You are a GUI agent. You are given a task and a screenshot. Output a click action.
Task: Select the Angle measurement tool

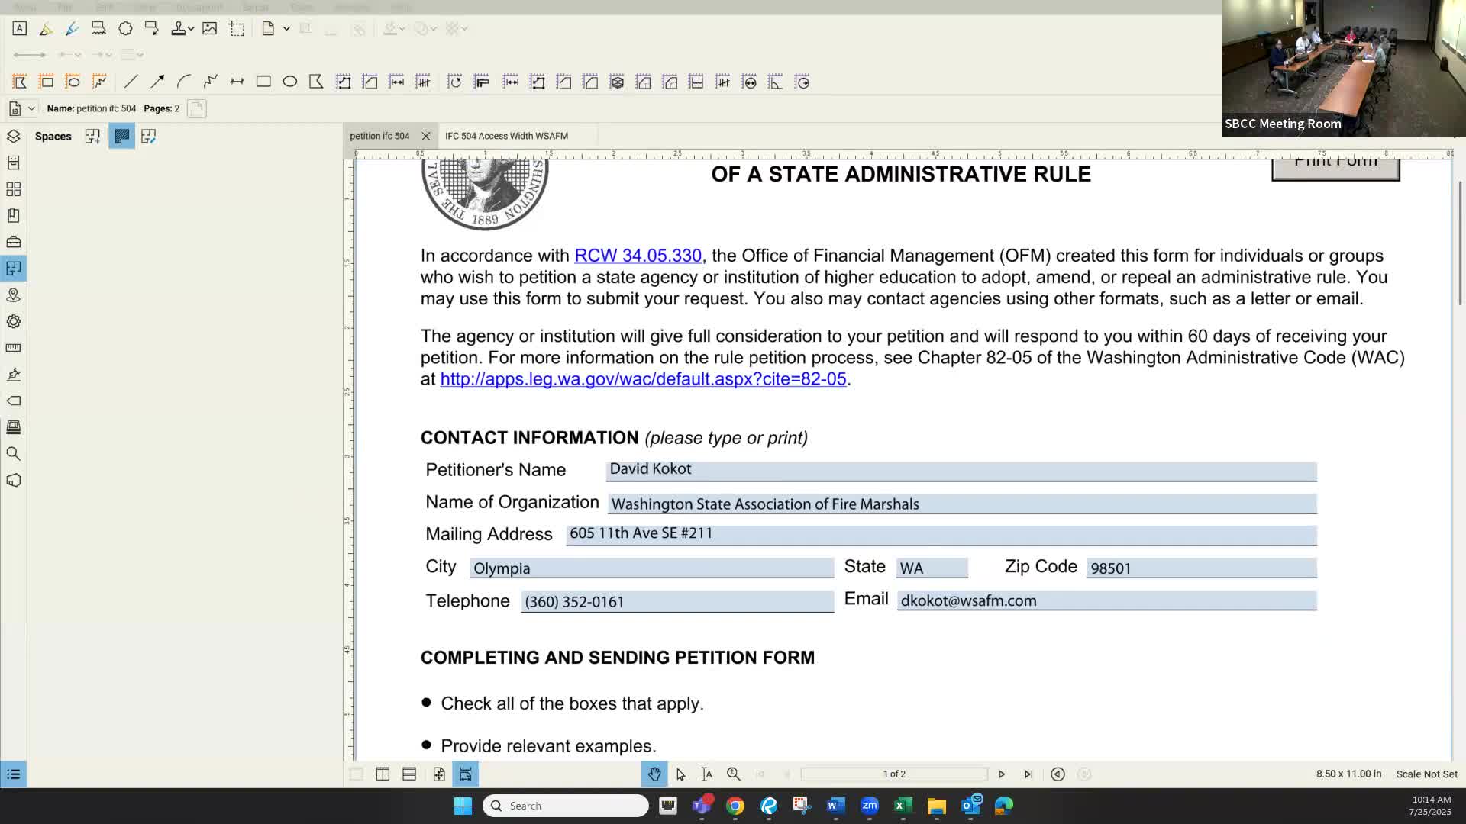click(775, 82)
